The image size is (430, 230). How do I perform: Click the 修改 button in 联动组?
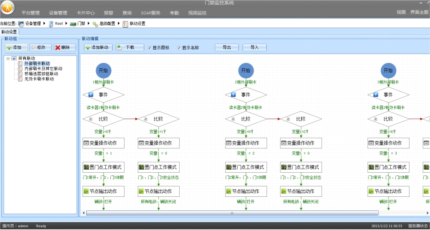[x=40, y=48]
